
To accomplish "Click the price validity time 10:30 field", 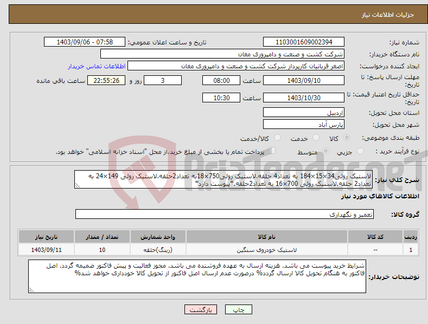I will [221, 98].
